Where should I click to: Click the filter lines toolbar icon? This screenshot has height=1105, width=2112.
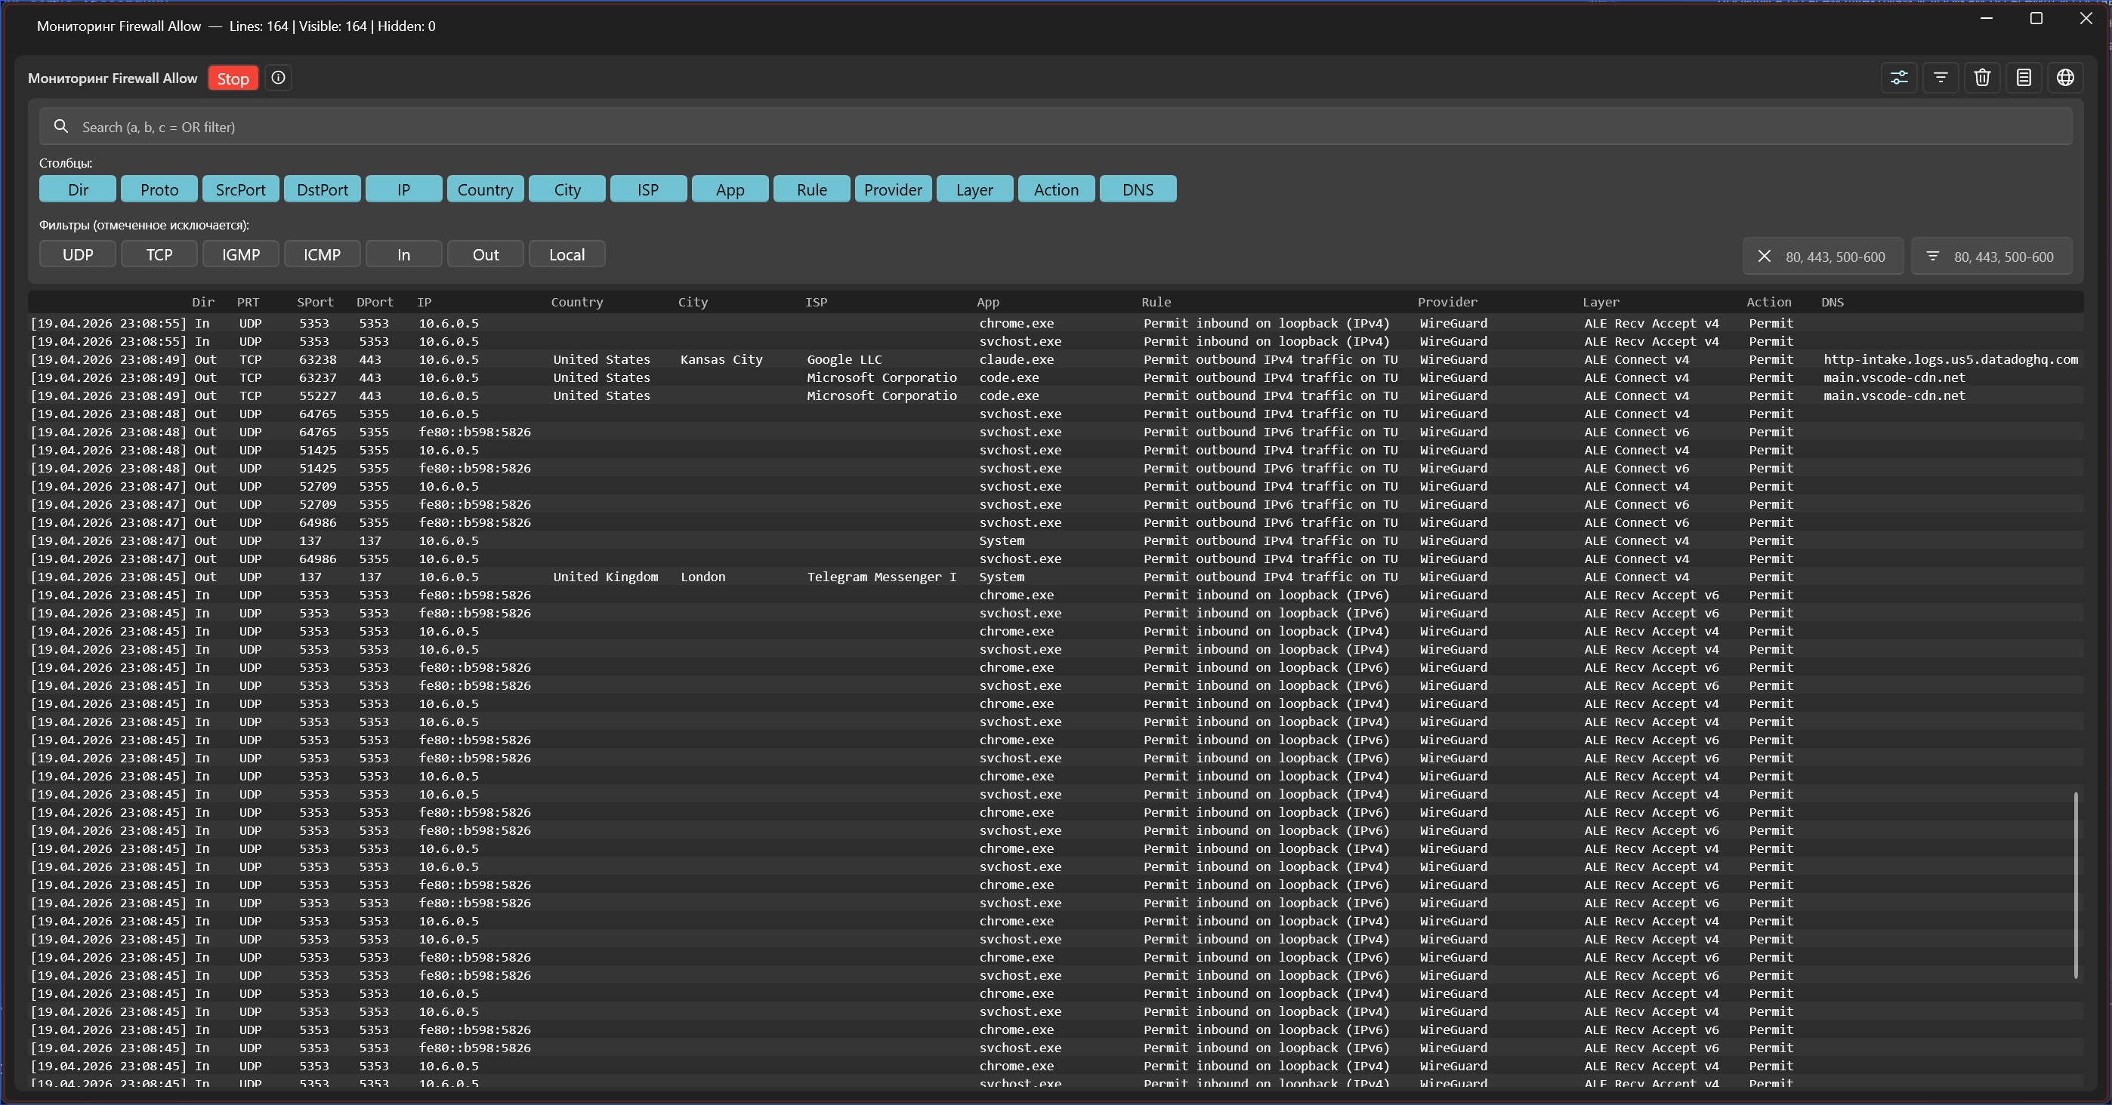(1941, 78)
